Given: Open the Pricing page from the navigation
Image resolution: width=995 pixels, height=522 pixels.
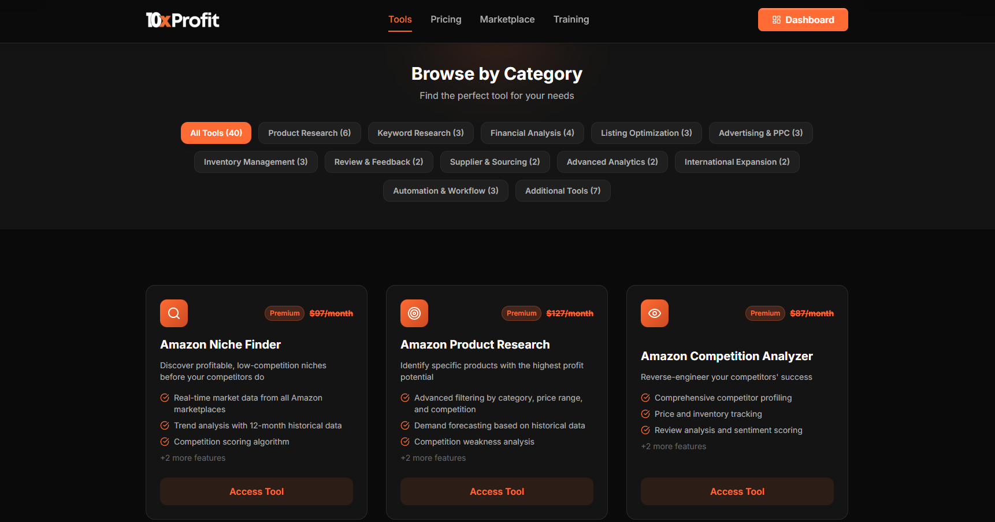Looking at the screenshot, I should [x=445, y=19].
